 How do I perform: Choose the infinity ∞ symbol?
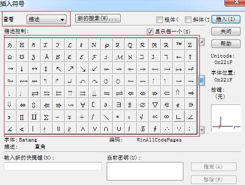[x=166, y=116]
